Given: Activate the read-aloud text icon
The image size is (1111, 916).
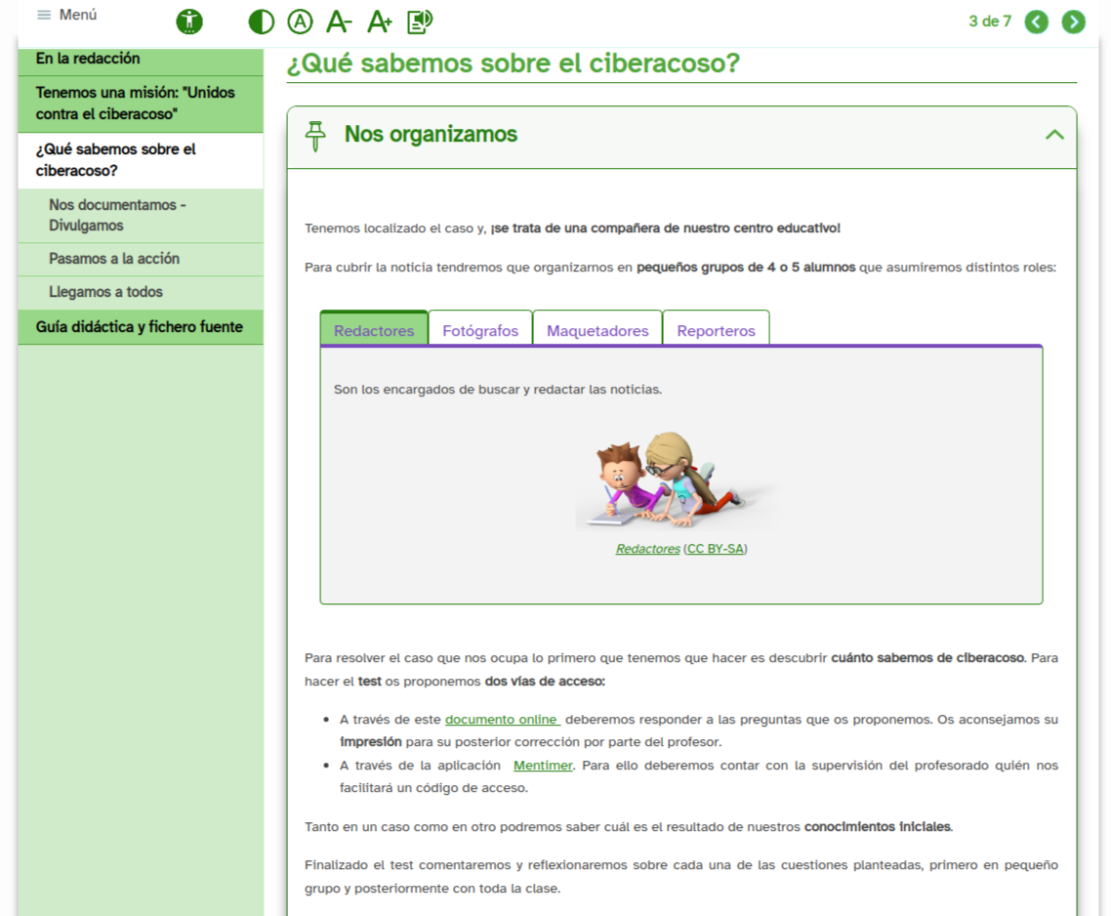Looking at the screenshot, I should click(420, 22).
